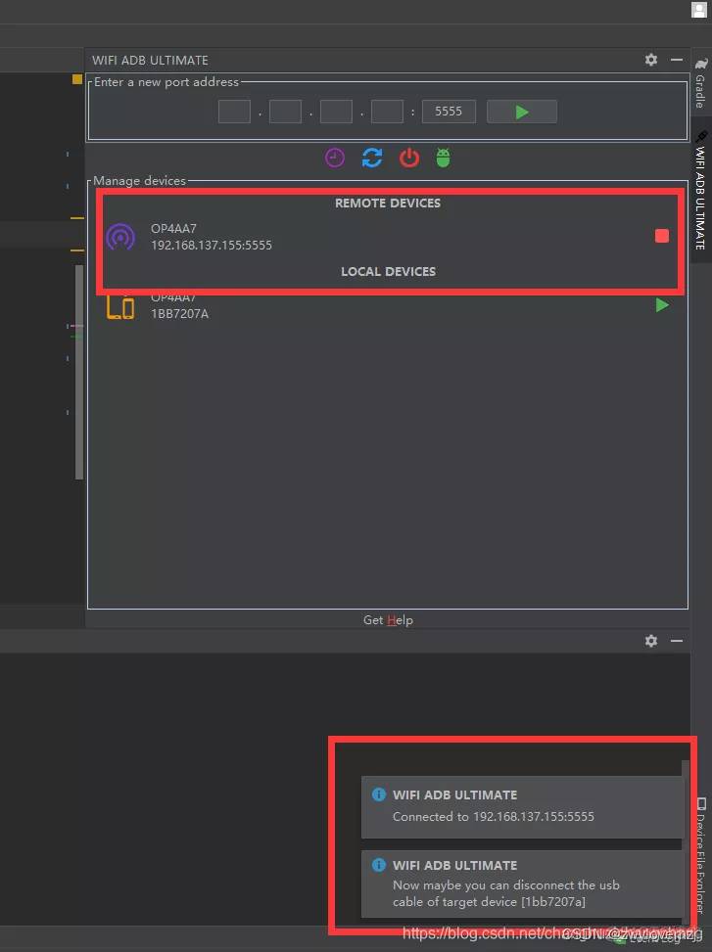Open the Get Help link

coord(388,620)
